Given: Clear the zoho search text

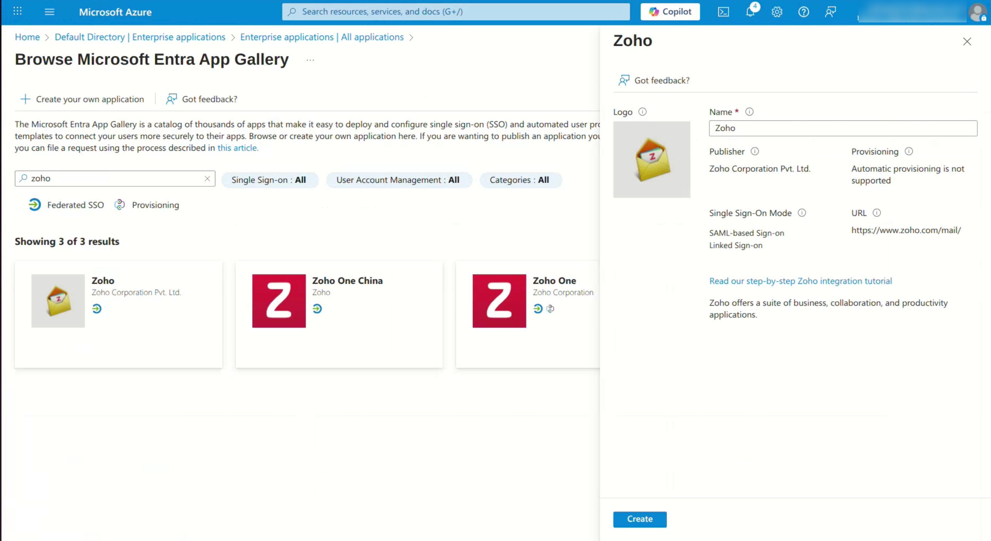Looking at the screenshot, I should point(207,179).
